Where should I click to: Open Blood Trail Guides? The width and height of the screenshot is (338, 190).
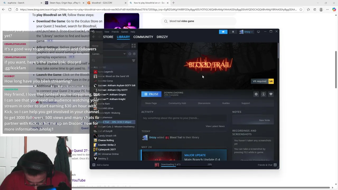(226, 103)
